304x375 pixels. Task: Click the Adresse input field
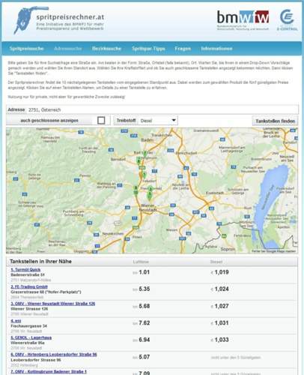(152, 109)
